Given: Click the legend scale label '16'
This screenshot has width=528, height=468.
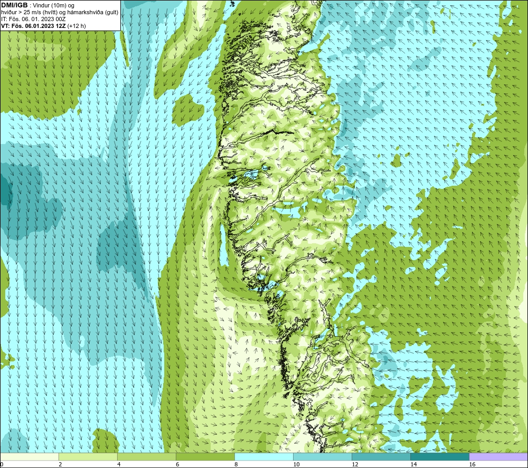Looking at the screenshot, I should (472, 464).
